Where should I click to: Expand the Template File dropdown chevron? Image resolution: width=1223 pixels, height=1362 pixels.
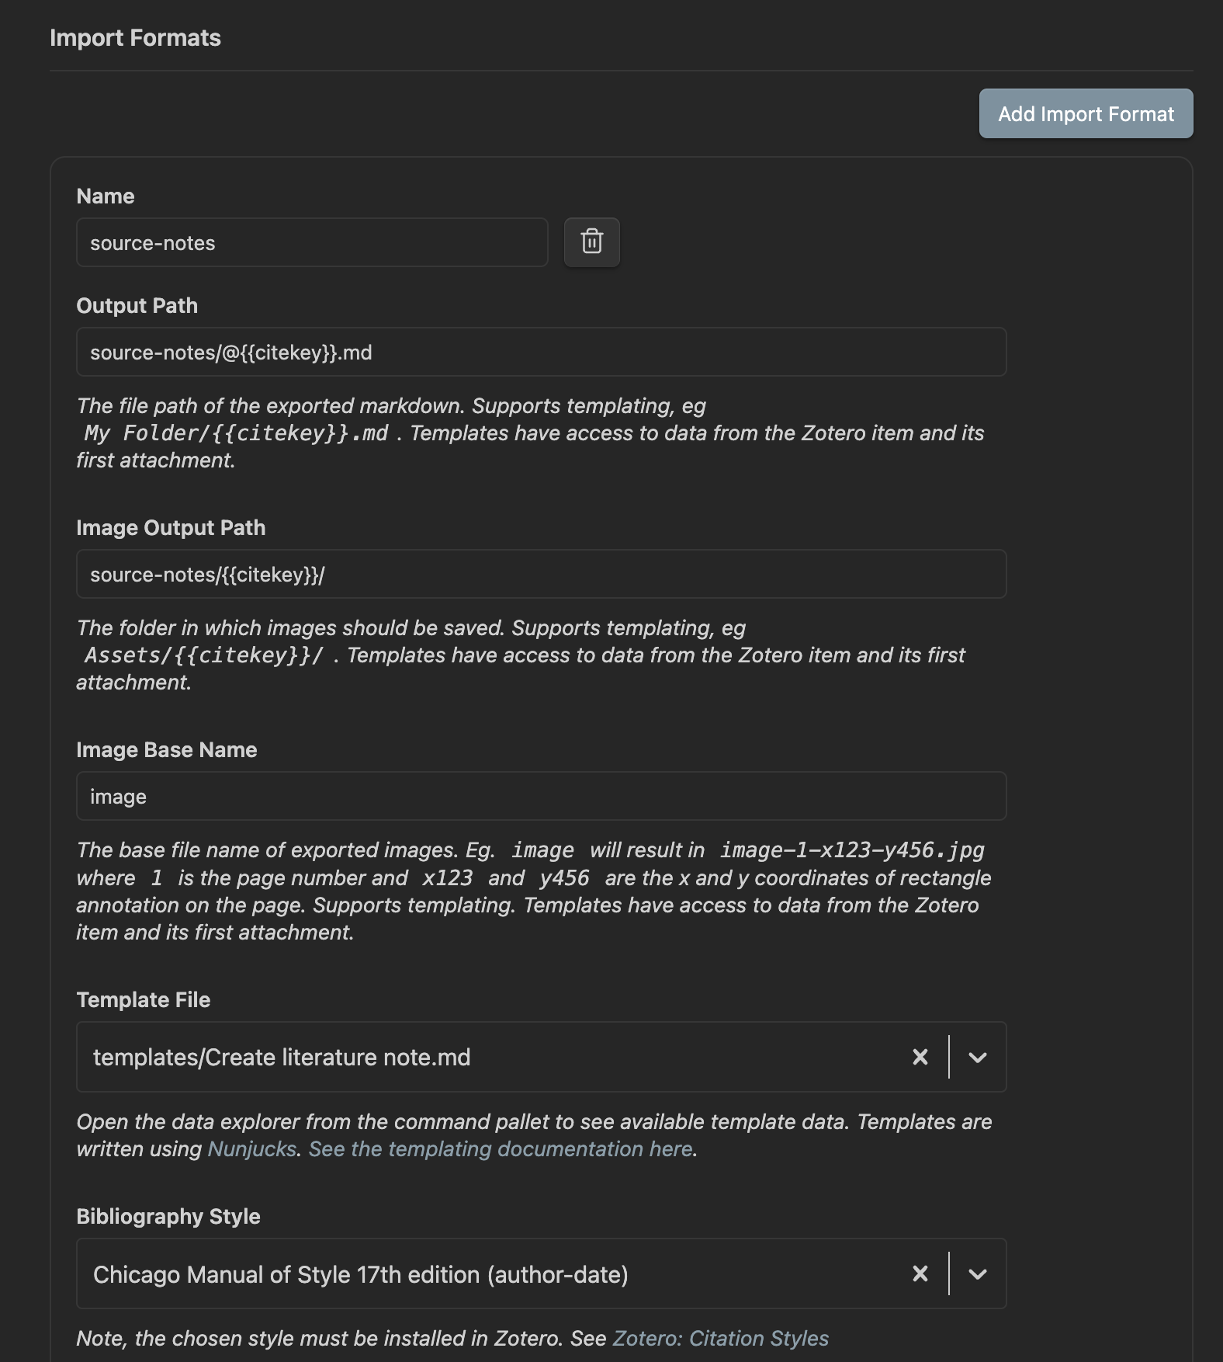(x=977, y=1057)
